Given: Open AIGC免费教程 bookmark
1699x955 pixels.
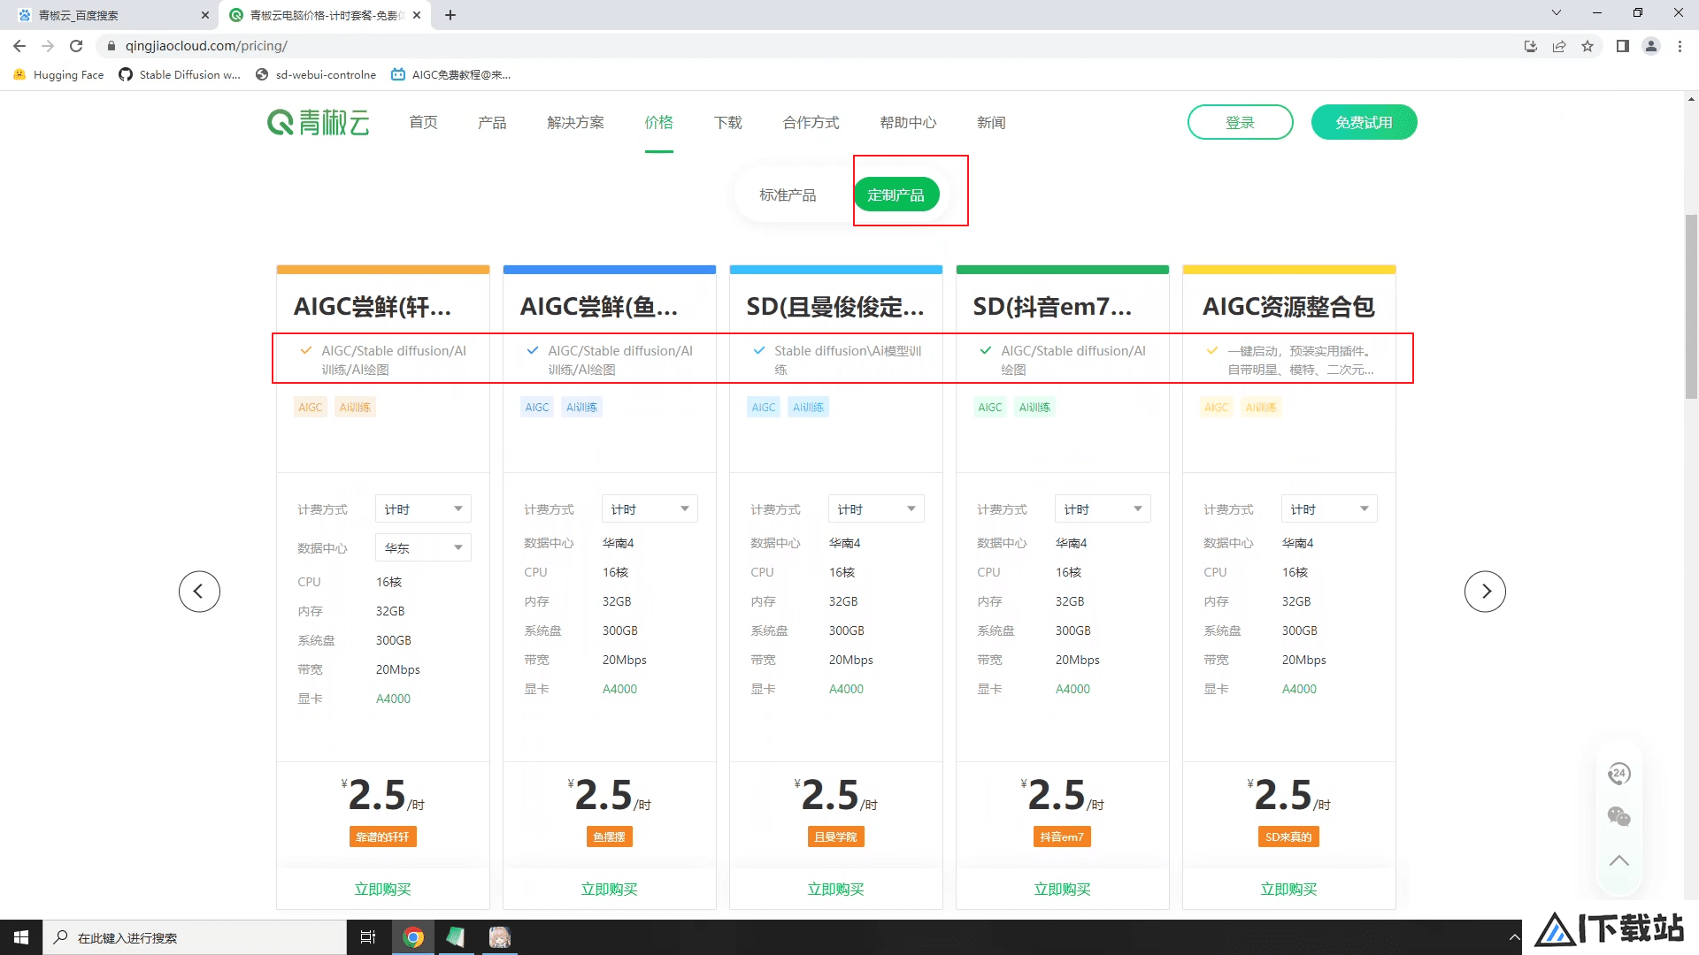Looking at the screenshot, I should tap(451, 75).
